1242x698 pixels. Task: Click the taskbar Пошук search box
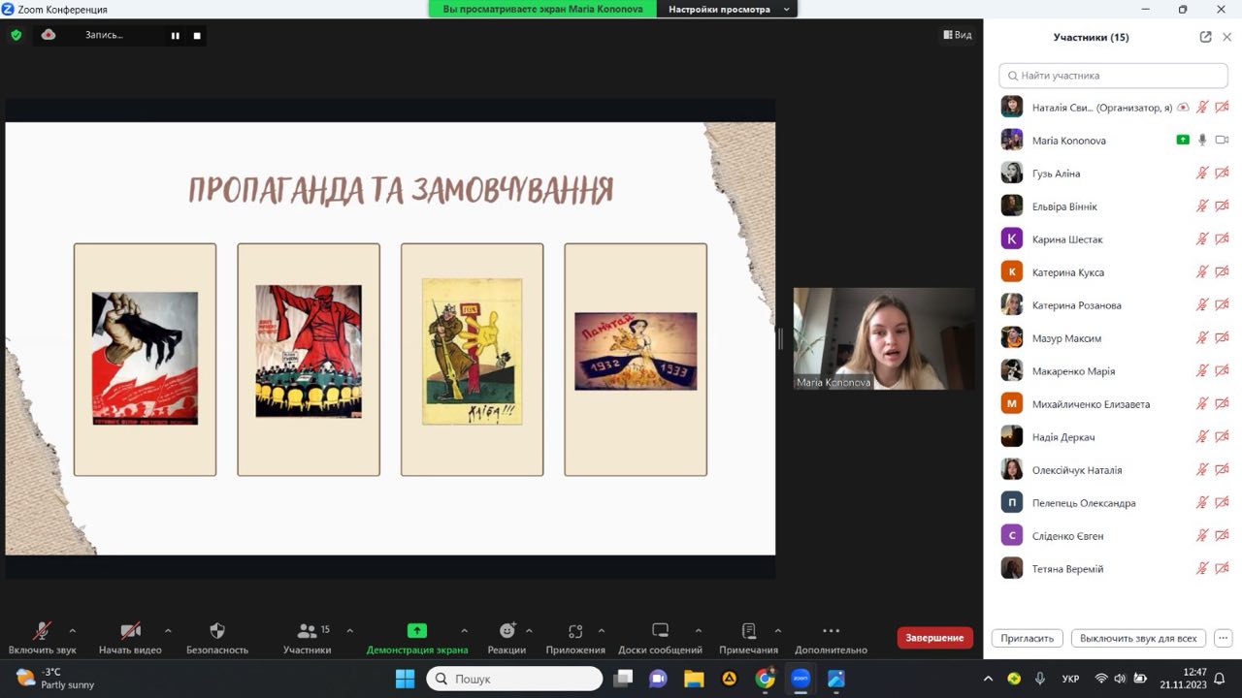click(x=514, y=679)
